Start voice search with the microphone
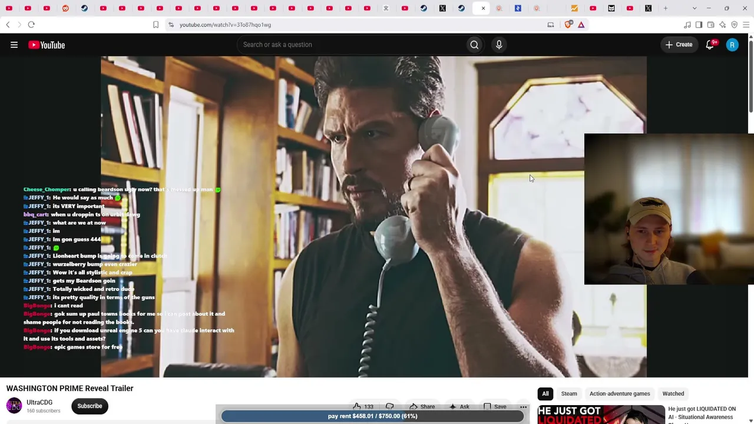Image resolution: width=754 pixels, height=424 pixels. [499, 45]
